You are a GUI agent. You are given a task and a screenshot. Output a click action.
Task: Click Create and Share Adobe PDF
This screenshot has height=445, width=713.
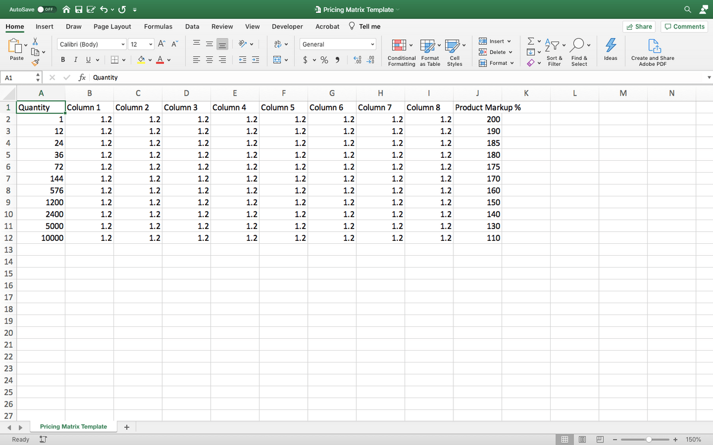[x=652, y=53]
